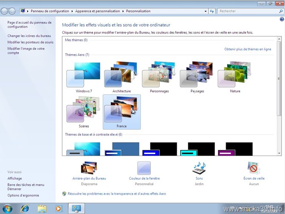Open Modifier les pointeurs de souris
This screenshot has width=285, height=214.
(30, 42)
